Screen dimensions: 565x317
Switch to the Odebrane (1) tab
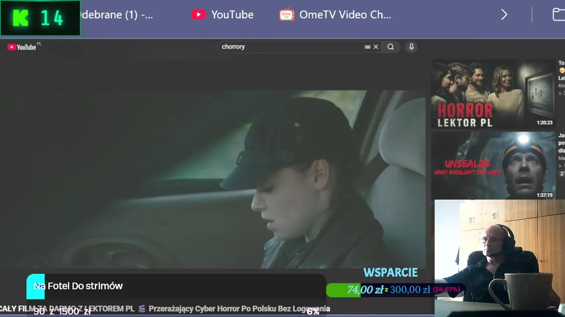117,15
